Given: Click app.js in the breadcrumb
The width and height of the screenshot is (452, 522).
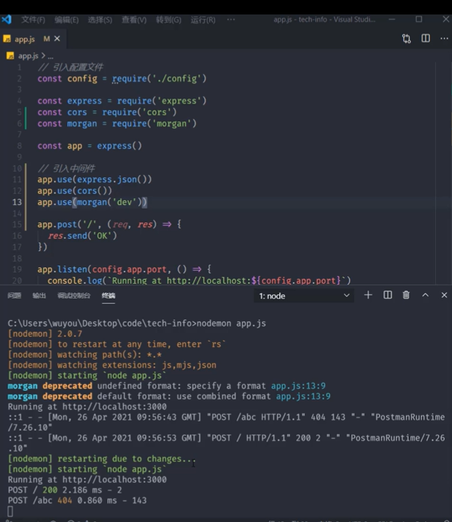Looking at the screenshot, I should [x=28, y=56].
